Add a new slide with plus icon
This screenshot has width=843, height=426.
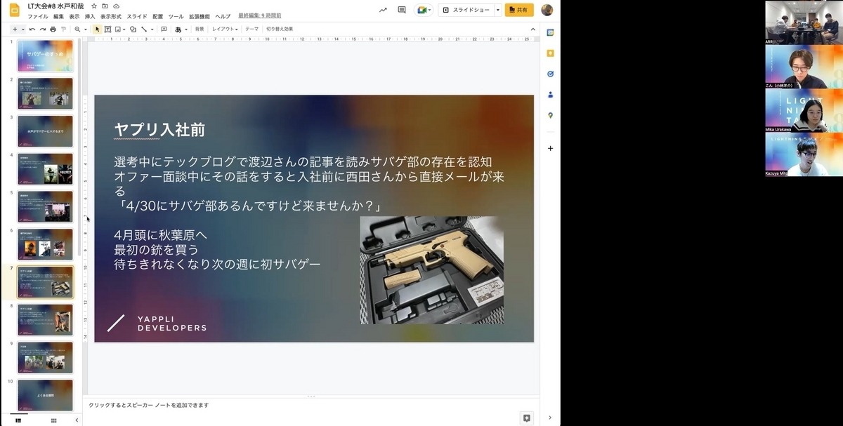click(x=14, y=29)
